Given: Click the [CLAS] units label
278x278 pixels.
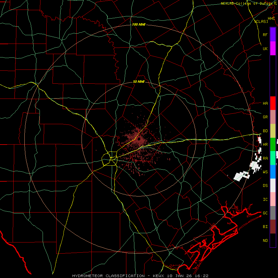Looking at the screenshot, I should 261,21.
